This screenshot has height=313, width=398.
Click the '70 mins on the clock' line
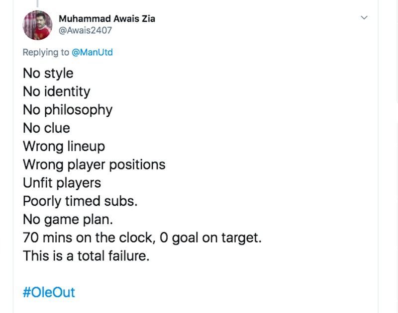pos(142,238)
